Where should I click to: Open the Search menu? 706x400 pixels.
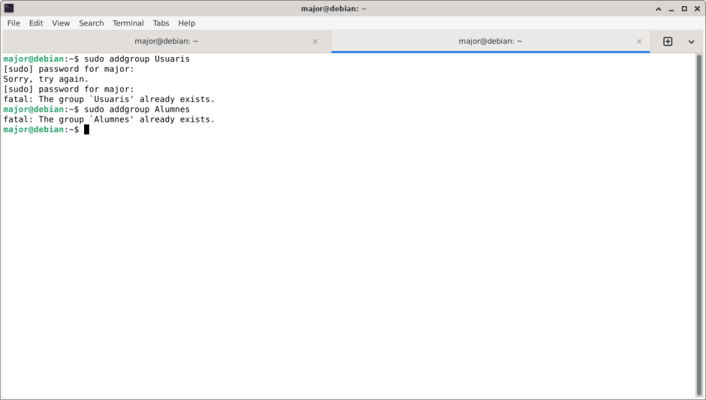(91, 23)
